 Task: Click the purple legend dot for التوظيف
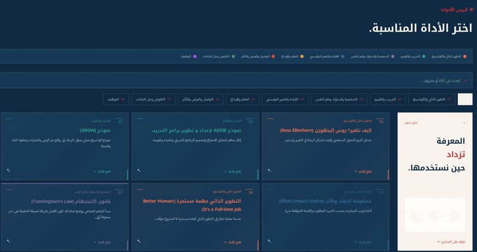pos(195,57)
